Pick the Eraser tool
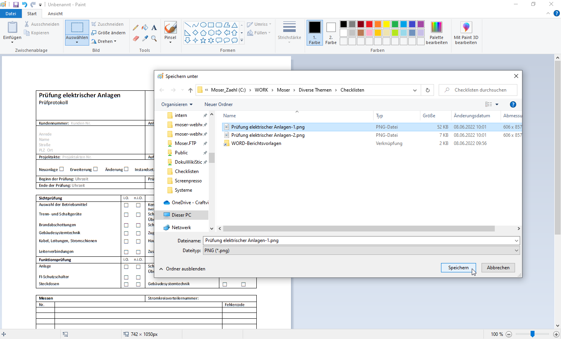This screenshot has width=561, height=339. (x=136, y=39)
